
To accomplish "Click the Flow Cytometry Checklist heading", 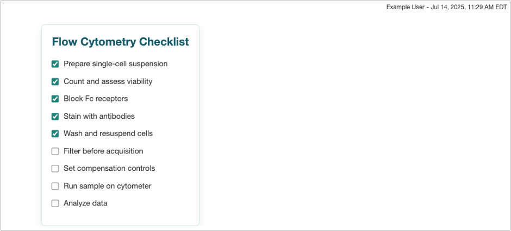I will pos(120,42).
